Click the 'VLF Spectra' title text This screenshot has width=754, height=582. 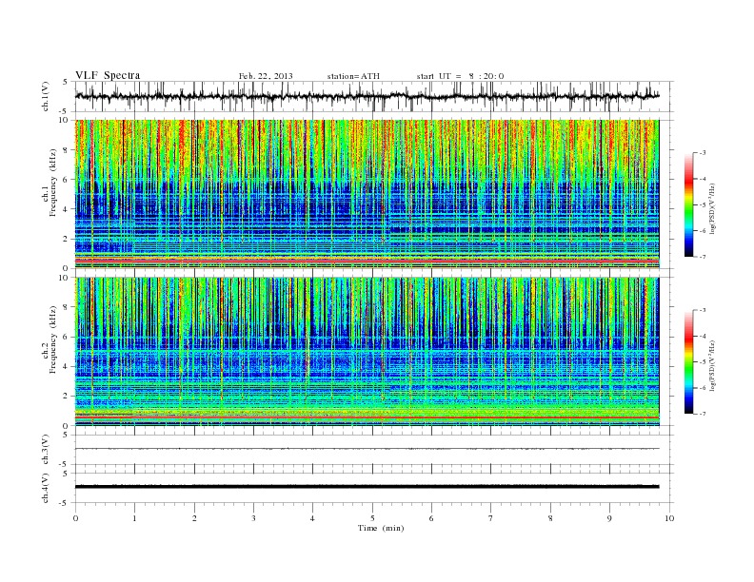(108, 75)
